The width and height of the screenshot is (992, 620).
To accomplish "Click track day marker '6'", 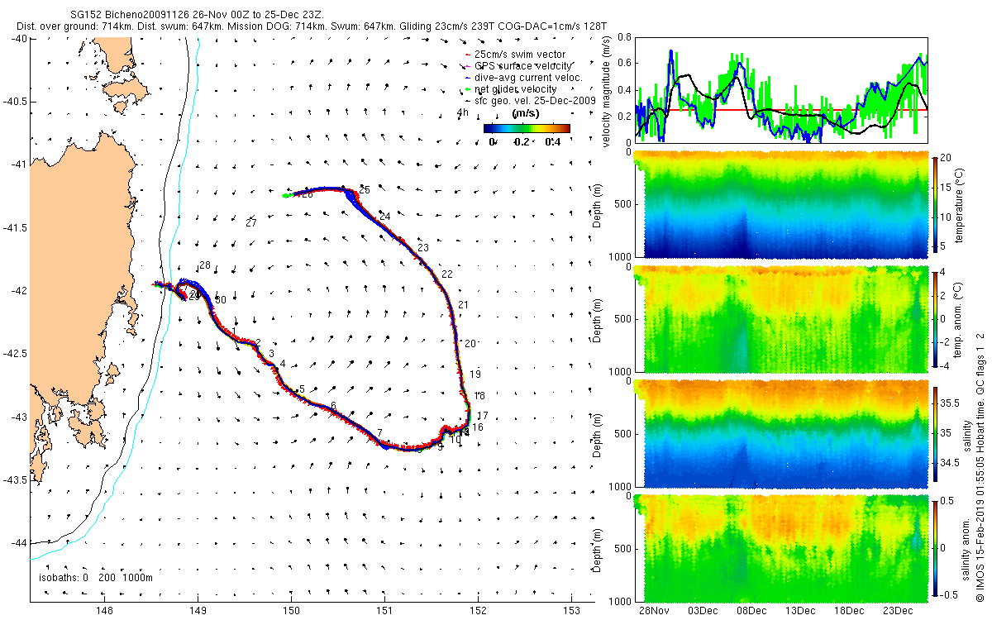I will click(x=333, y=405).
